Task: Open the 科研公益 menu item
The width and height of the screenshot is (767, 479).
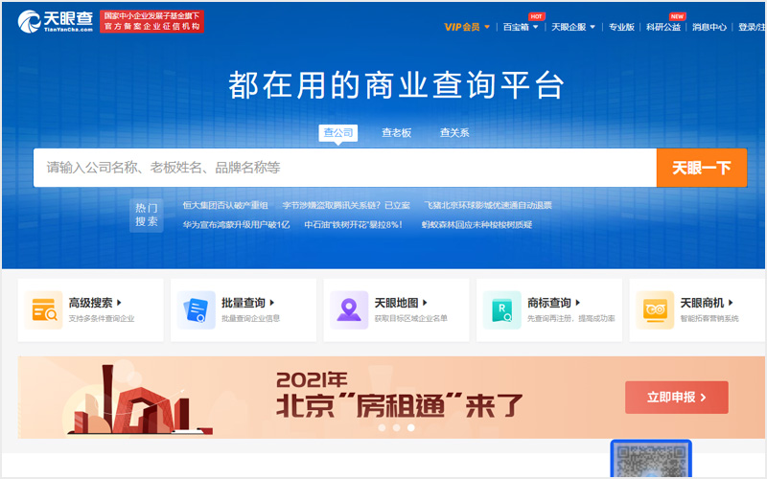Action: click(x=663, y=27)
